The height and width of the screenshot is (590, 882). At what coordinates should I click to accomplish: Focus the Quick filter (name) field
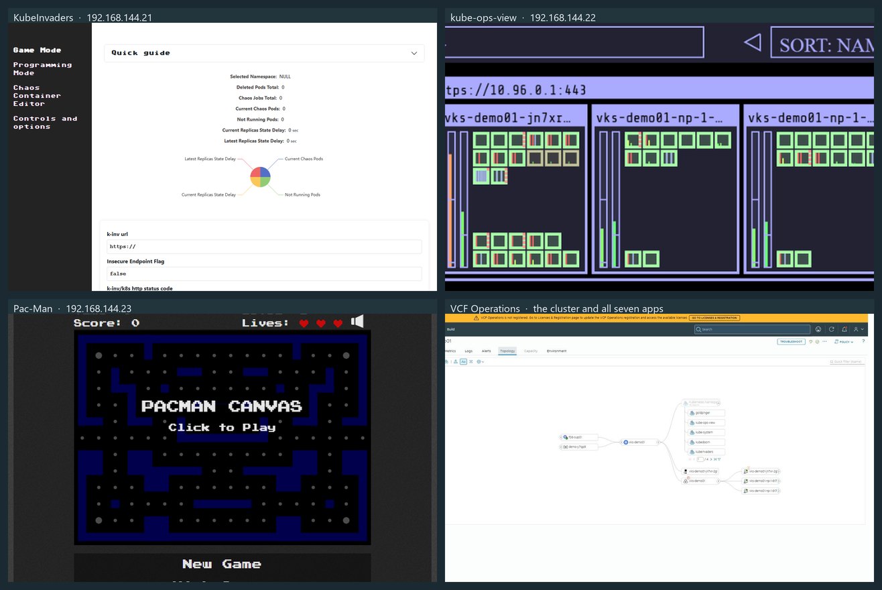pyautogui.click(x=847, y=361)
